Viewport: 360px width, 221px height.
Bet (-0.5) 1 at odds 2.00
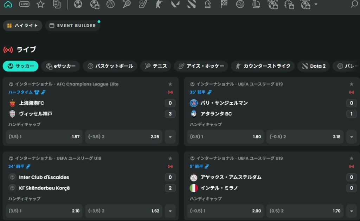(225, 211)
